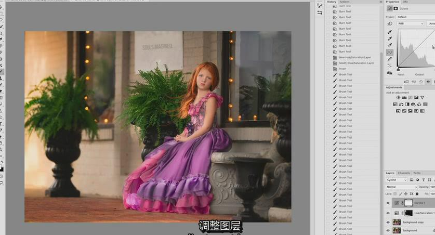Switch to the Info tab
Screen dimensions: 435x235
pyautogui.click(x=405, y=2)
